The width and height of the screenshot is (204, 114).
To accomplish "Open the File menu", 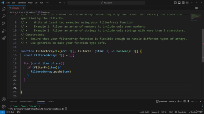I will tap(8, 3).
